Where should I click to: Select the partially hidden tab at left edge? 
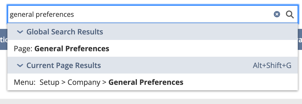[4, 39]
